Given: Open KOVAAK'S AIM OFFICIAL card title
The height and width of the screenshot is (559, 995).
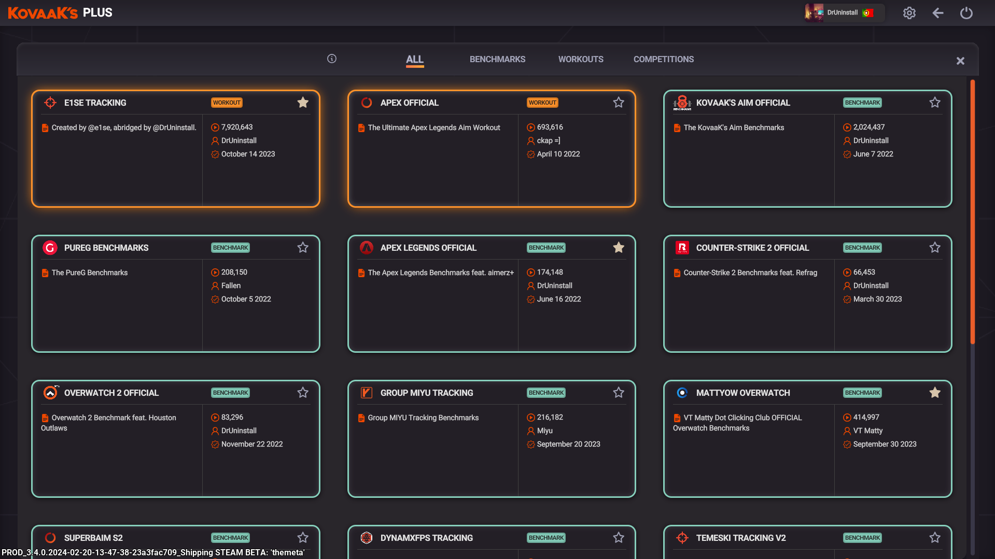Looking at the screenshot, I should (x=743, y=103).
